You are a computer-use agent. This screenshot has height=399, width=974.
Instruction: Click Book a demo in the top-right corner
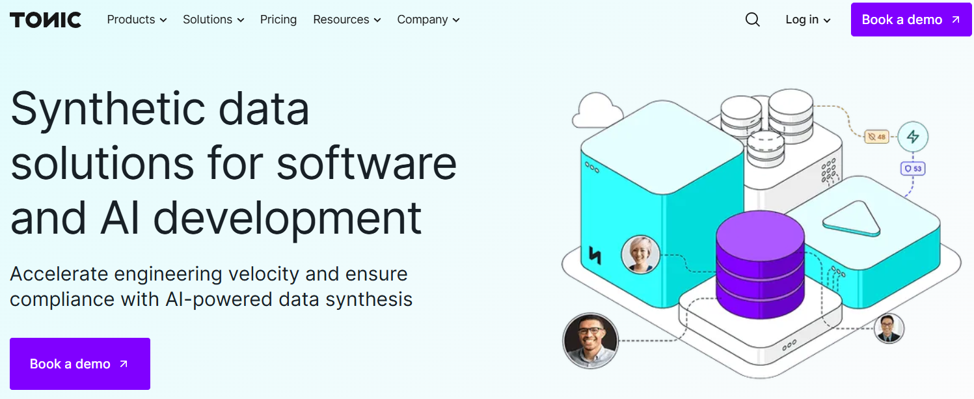point(910,20)
